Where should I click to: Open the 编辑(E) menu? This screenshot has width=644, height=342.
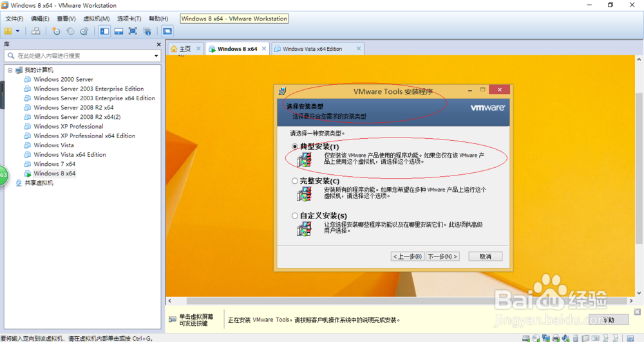(x=40, y=19)
